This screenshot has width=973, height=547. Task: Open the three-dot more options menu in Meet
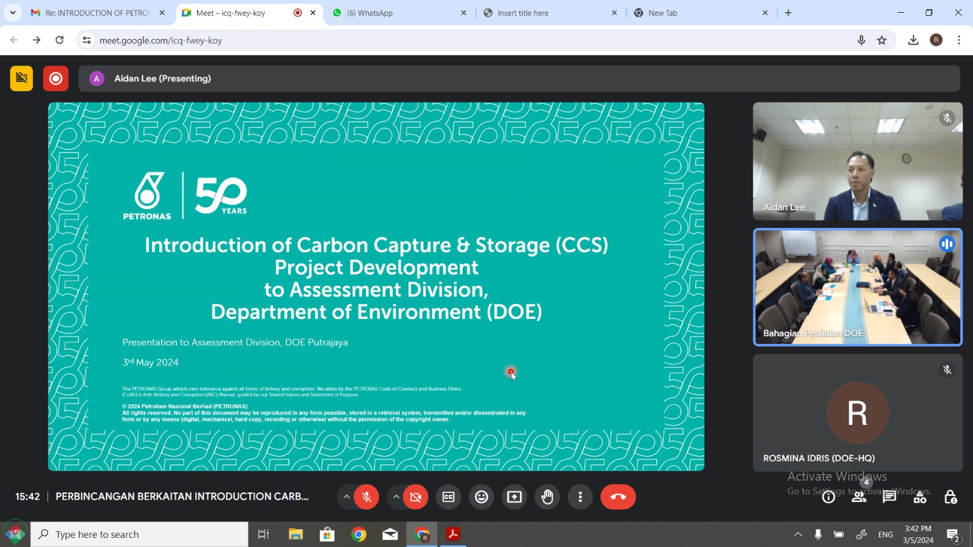coord(580,497)
